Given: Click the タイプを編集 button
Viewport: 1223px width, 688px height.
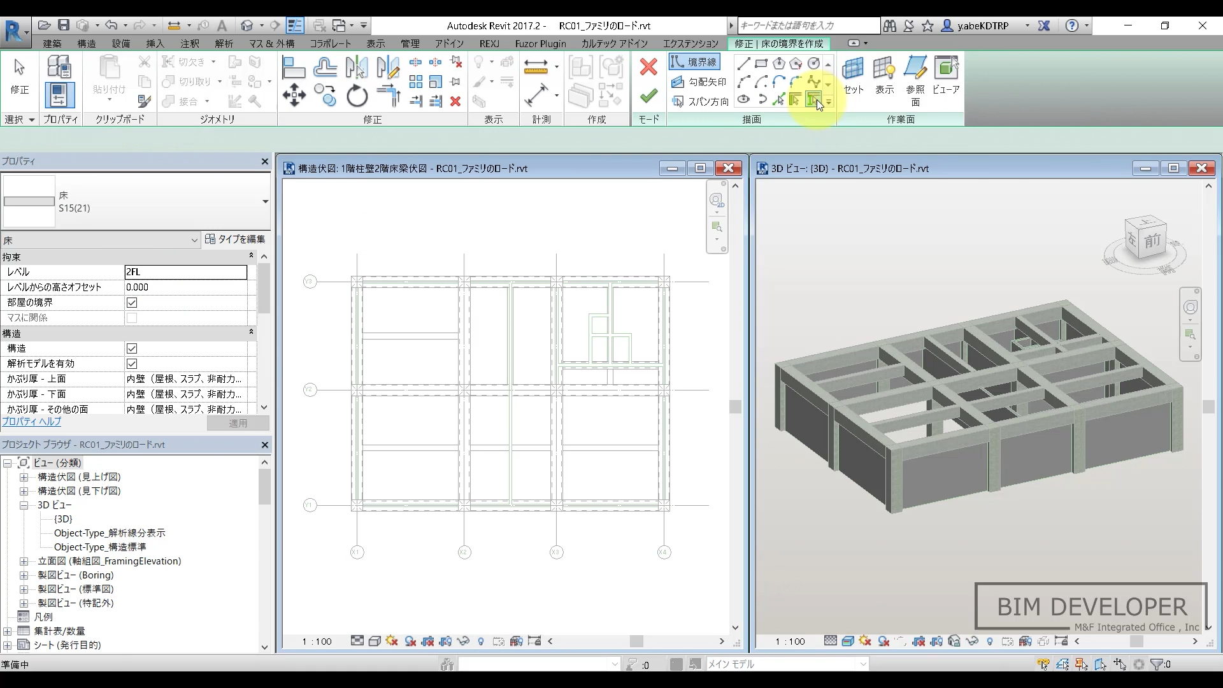Looking at the screenshot, I should pos(235,239).
